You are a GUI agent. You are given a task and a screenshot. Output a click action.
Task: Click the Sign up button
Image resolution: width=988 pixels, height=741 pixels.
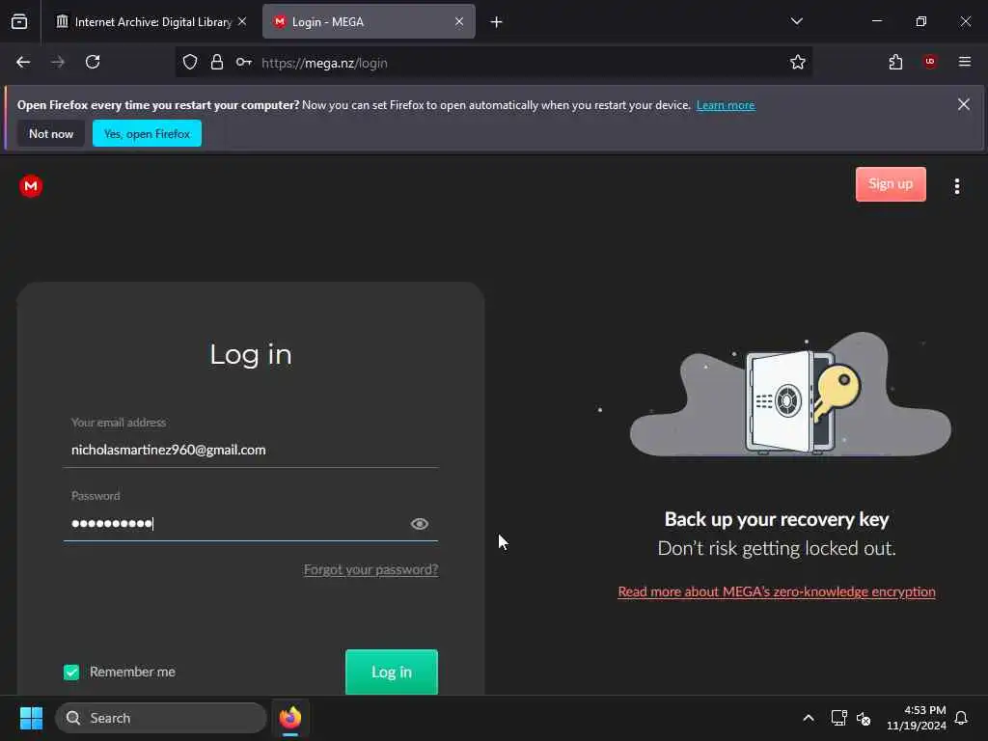891,184
